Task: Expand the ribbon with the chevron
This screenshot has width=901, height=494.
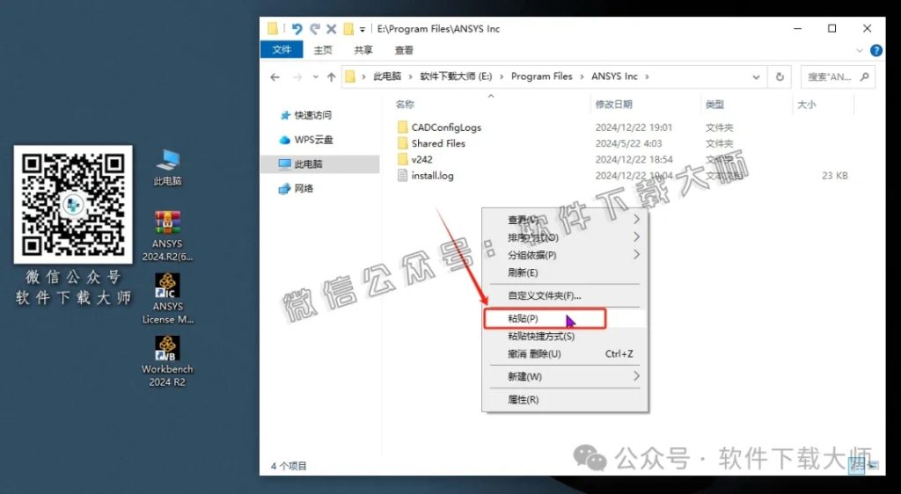Action: tap(860, 50)
